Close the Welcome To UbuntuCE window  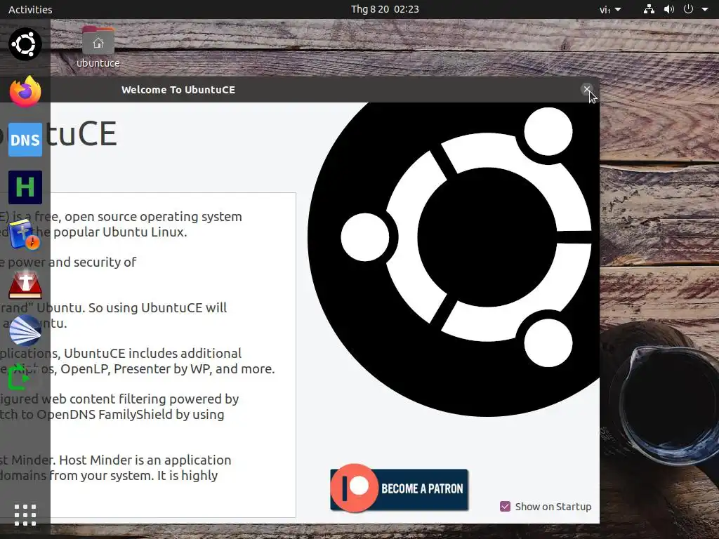point(586,89)
